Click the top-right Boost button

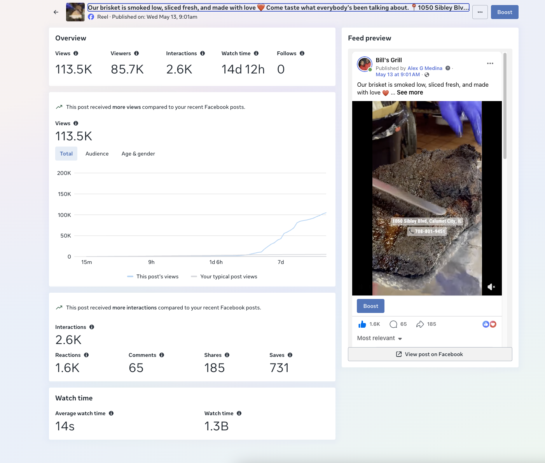tap(505, 12)
